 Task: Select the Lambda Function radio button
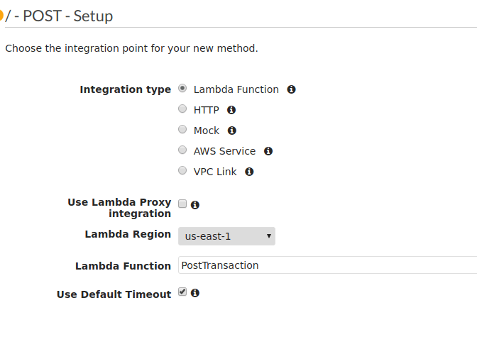[x=182, y=89]
